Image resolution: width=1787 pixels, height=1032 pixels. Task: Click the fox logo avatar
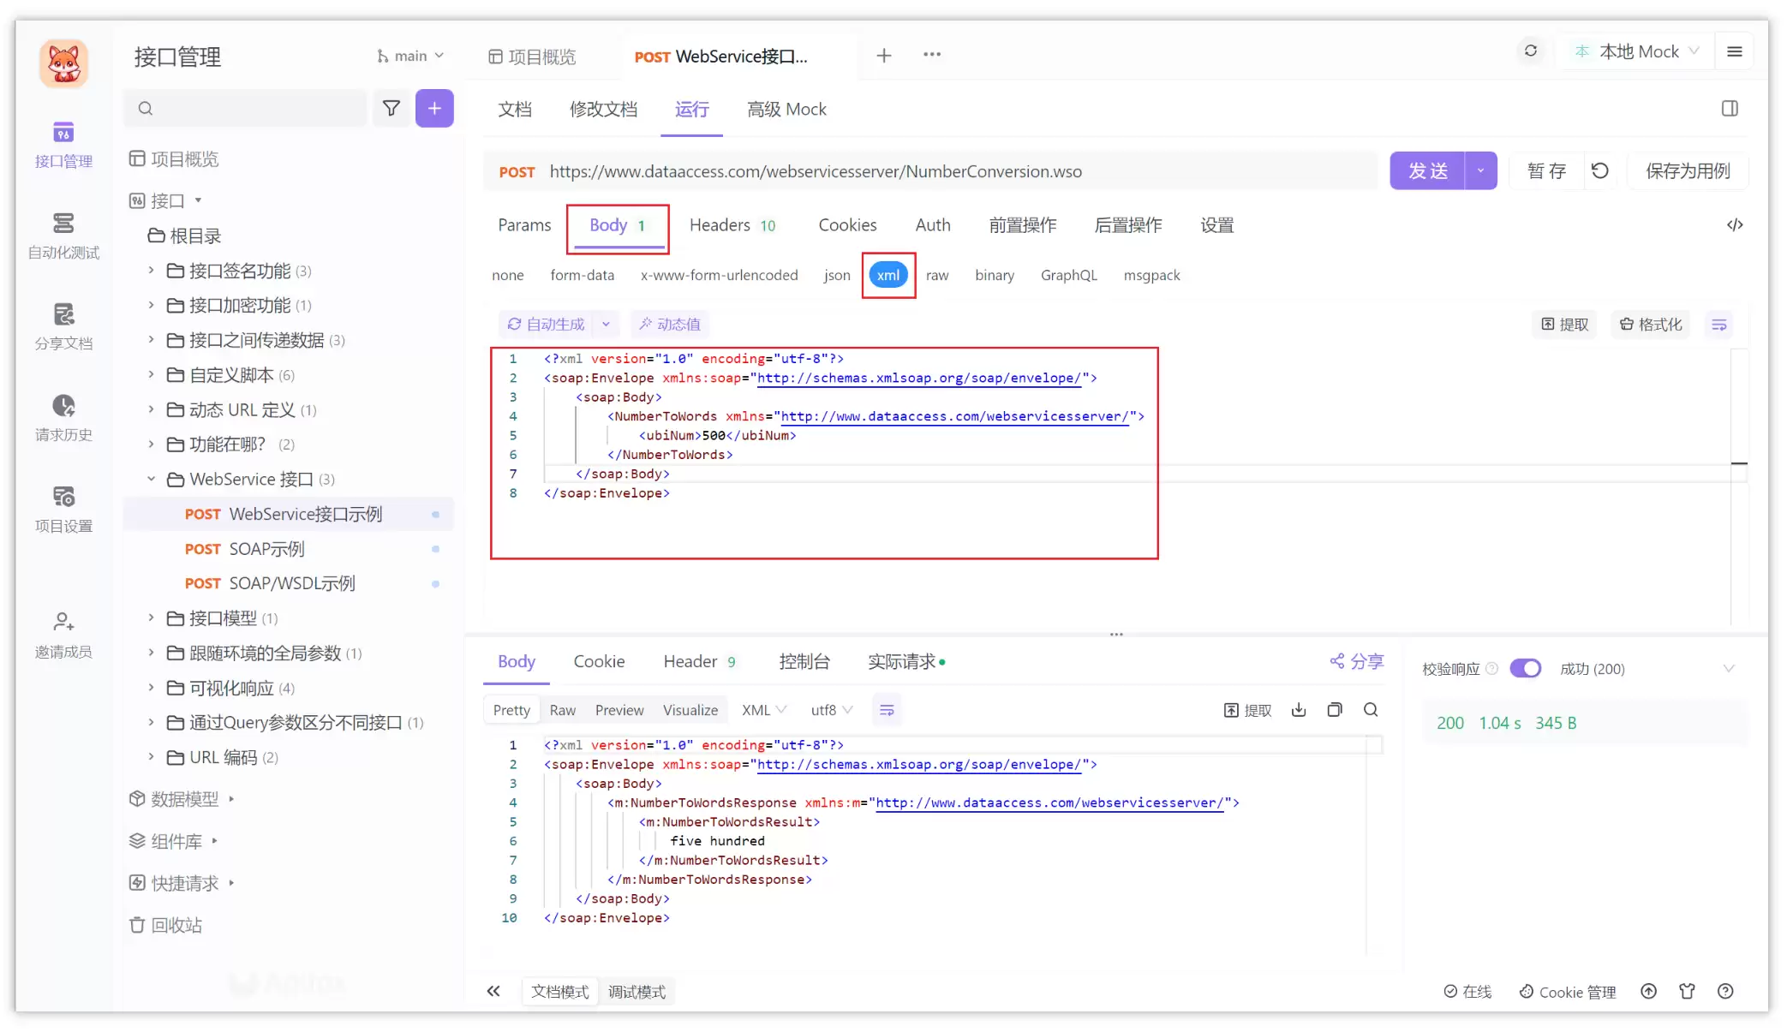pos(63,63)
